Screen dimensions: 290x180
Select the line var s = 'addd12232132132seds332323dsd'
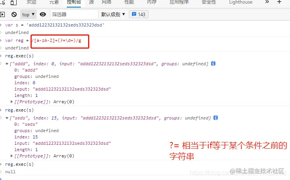click(55, 25)
